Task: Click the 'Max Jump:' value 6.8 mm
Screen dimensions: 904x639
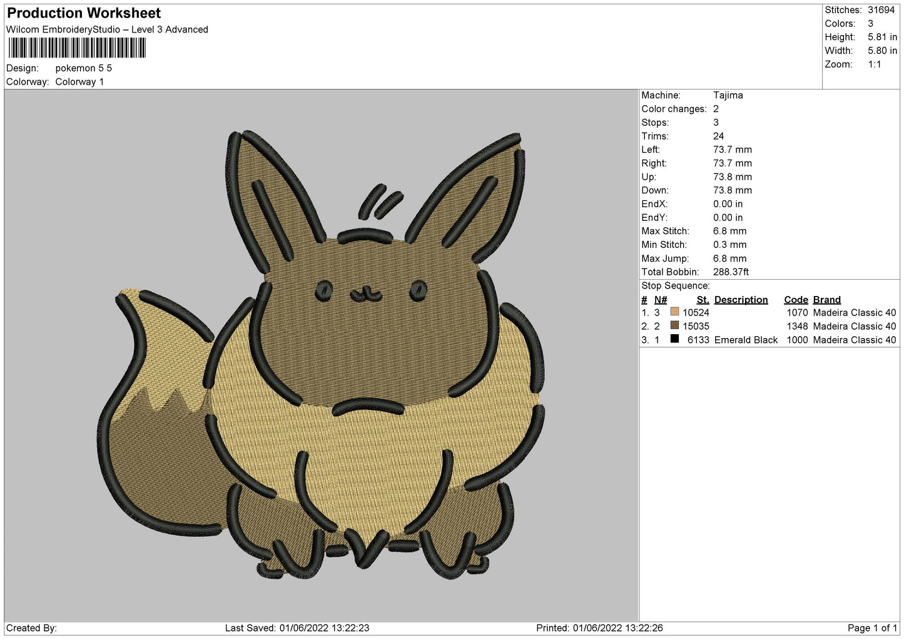Action: pyautogui.click(x=730, y=259)
